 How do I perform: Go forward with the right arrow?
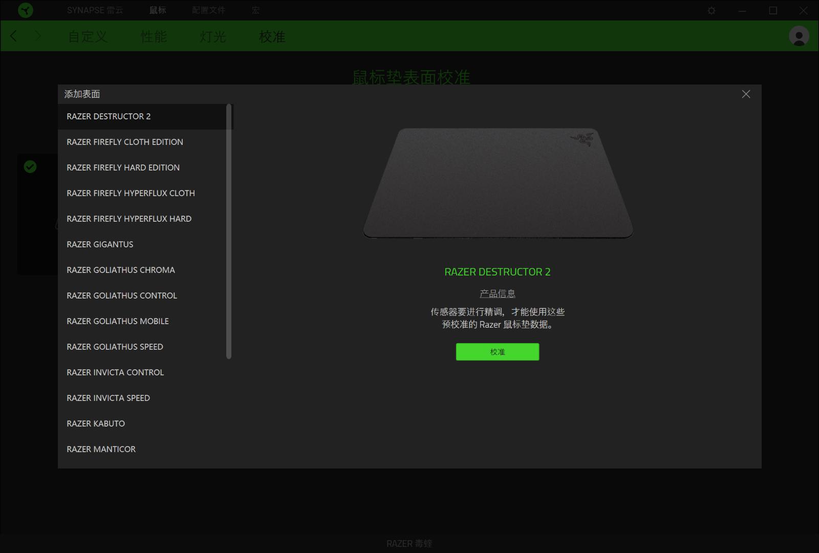coord(37,36)
